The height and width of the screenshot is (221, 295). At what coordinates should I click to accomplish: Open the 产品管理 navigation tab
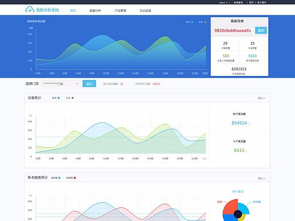[x=120, y=11]
